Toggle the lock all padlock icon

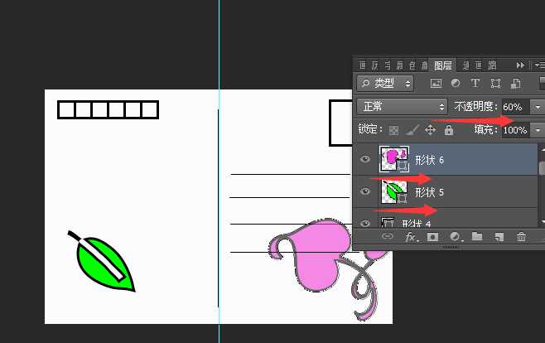(x=449, y=130)
